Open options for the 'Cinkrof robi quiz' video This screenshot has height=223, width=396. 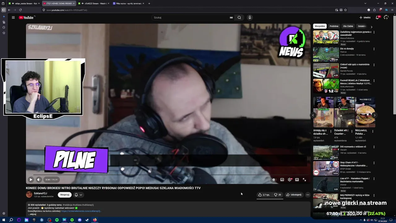click(374, 65)
